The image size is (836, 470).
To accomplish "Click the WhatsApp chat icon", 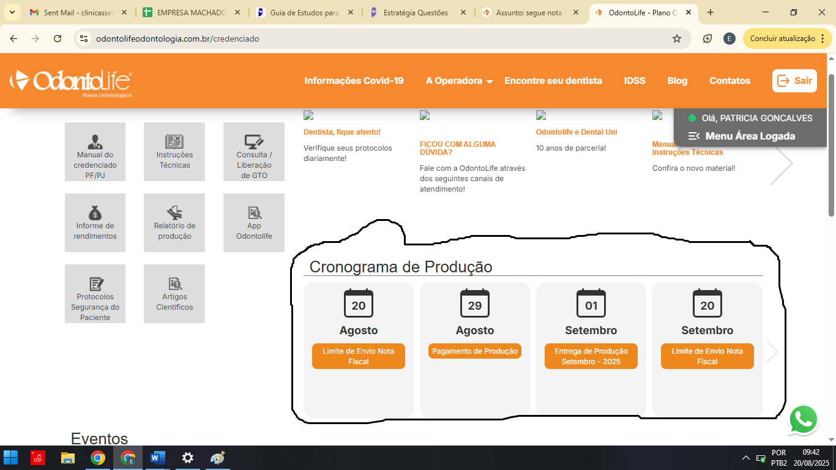I will (803, 420).
